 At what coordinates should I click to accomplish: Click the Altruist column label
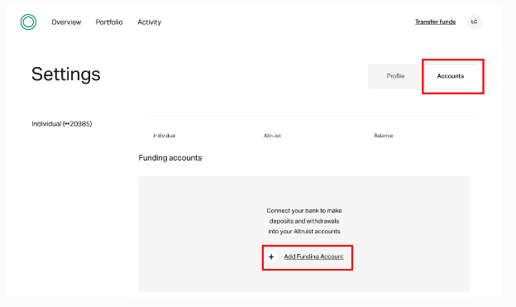[272, 136]
